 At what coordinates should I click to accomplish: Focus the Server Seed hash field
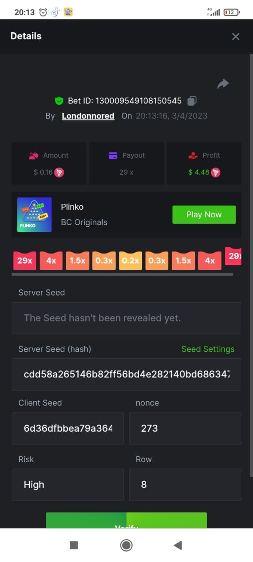point(126,374)
